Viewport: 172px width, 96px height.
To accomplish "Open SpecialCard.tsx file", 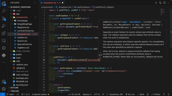I will (24, 44).
